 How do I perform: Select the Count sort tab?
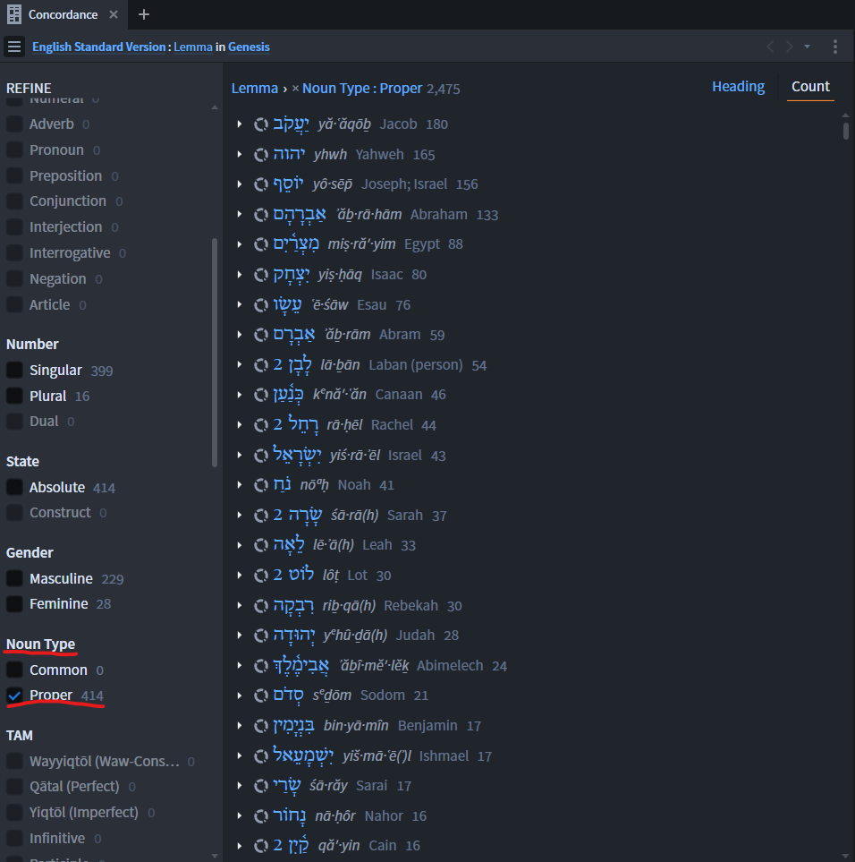point(810,86)
